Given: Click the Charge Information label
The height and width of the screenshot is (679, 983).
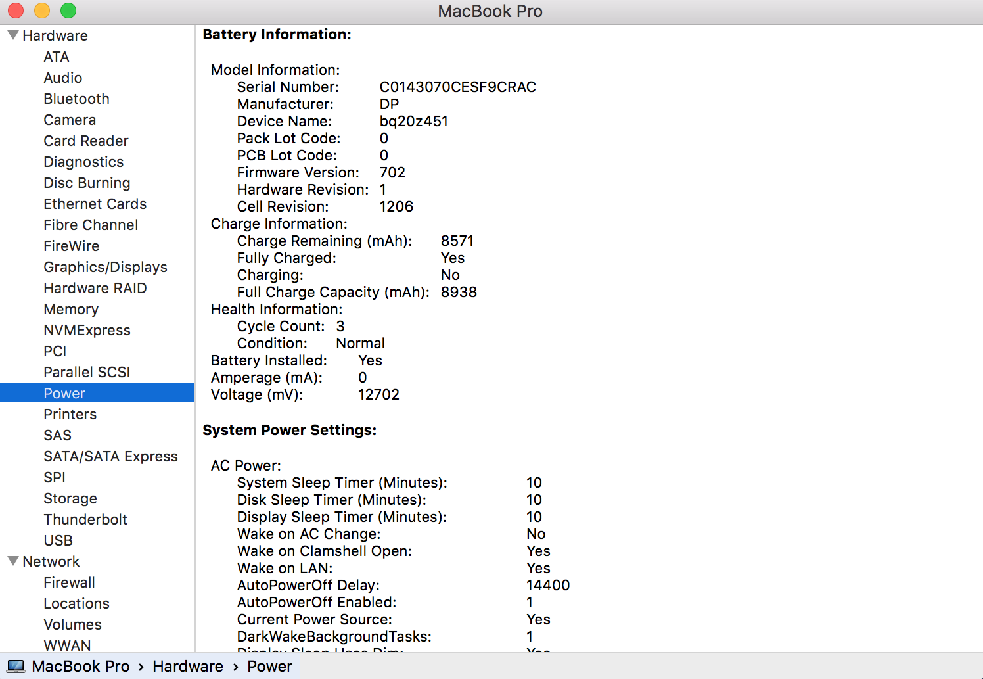Looking at the screenshot, I should click(x=279, y=223).
